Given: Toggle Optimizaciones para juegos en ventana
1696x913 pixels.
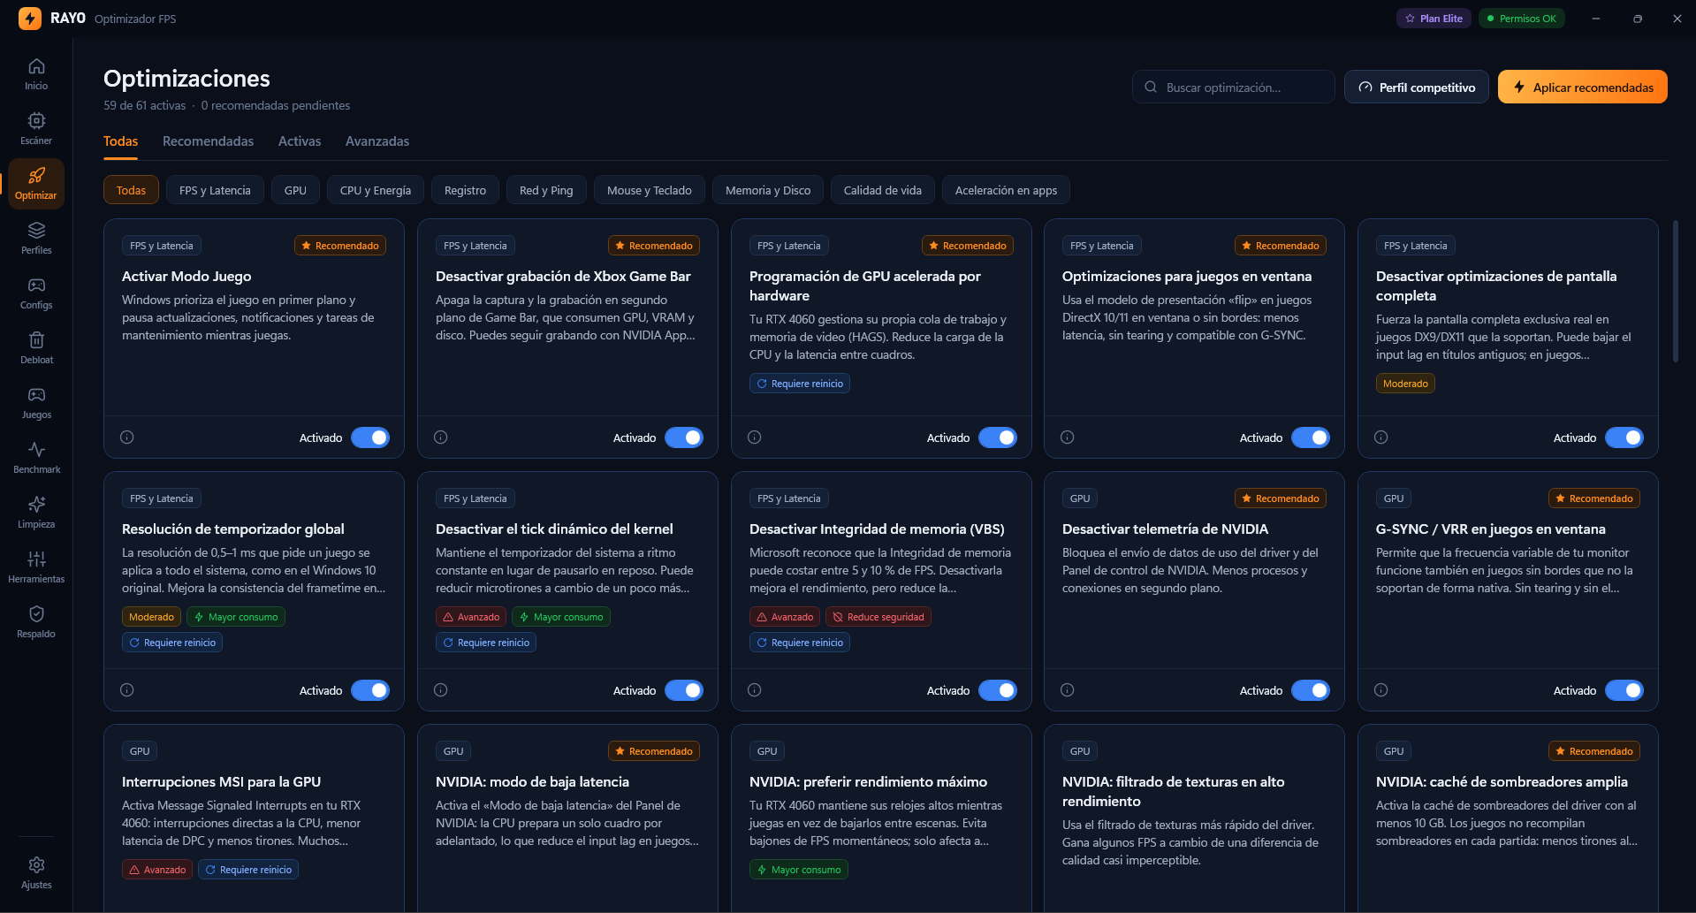Looking at the screenshot, I should tap(1311, 437).
